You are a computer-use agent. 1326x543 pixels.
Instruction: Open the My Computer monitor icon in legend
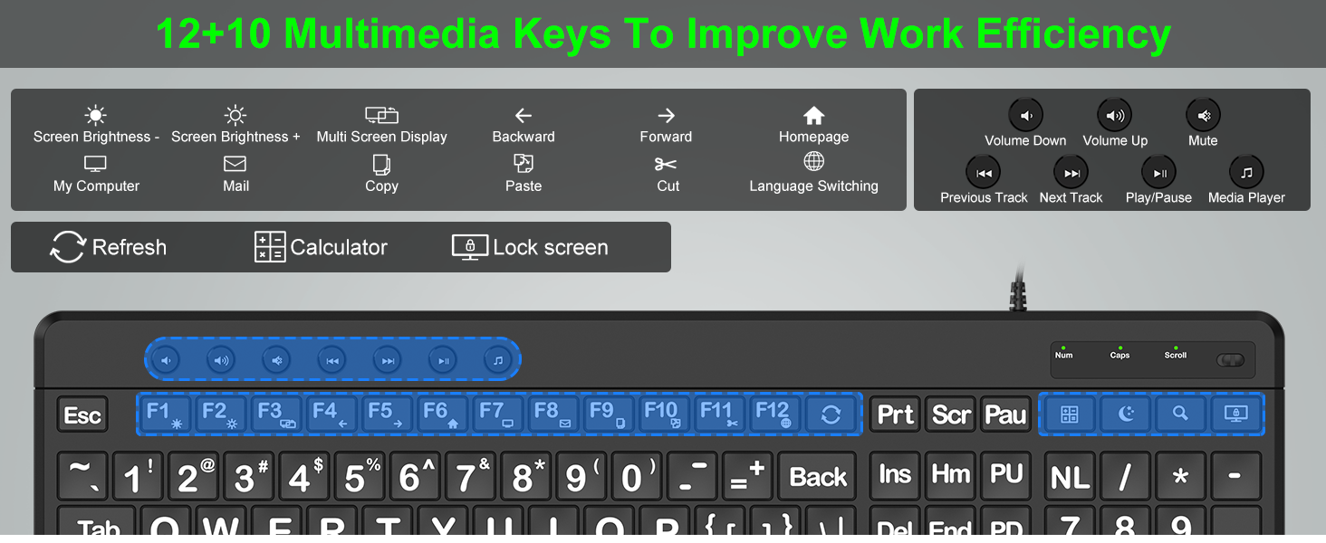tap(95, 164)
